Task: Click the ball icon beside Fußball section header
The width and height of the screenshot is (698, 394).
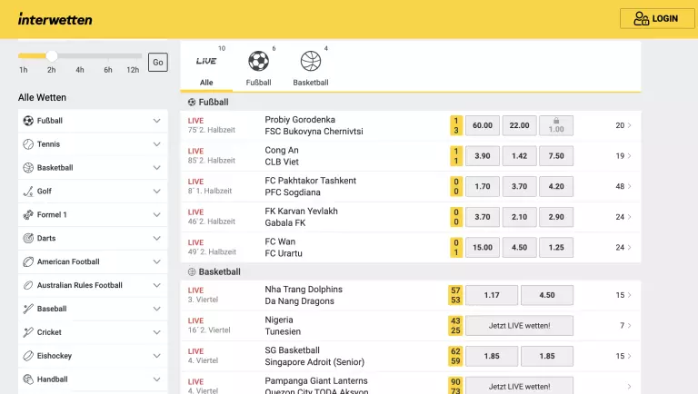Action: pos(192,103)
